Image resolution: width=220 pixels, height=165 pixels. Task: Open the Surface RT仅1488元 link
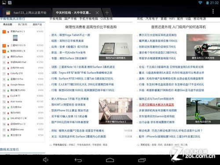click(71, 78)
